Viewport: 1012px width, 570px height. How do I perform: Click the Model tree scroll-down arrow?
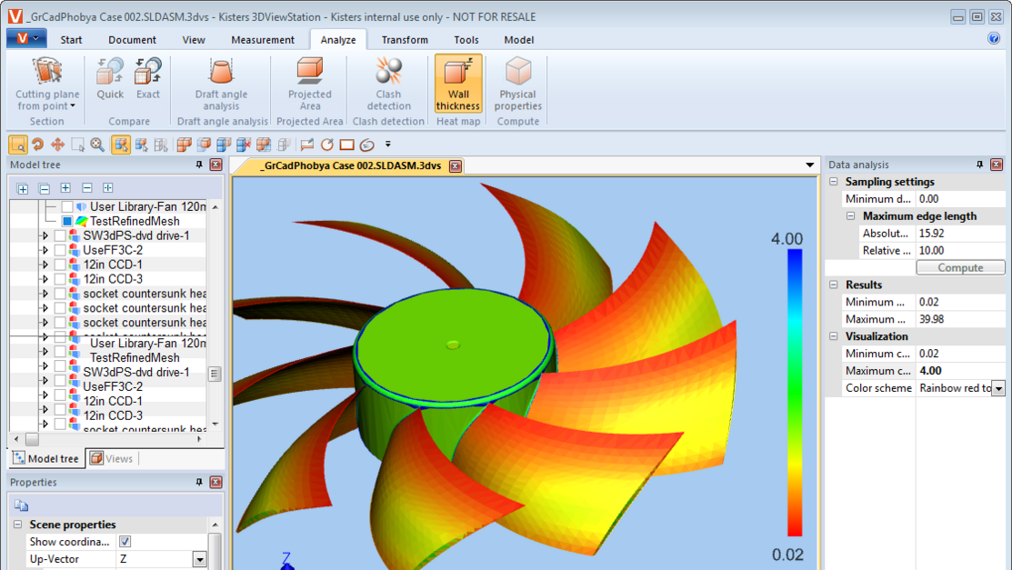[x=215, y=425]
